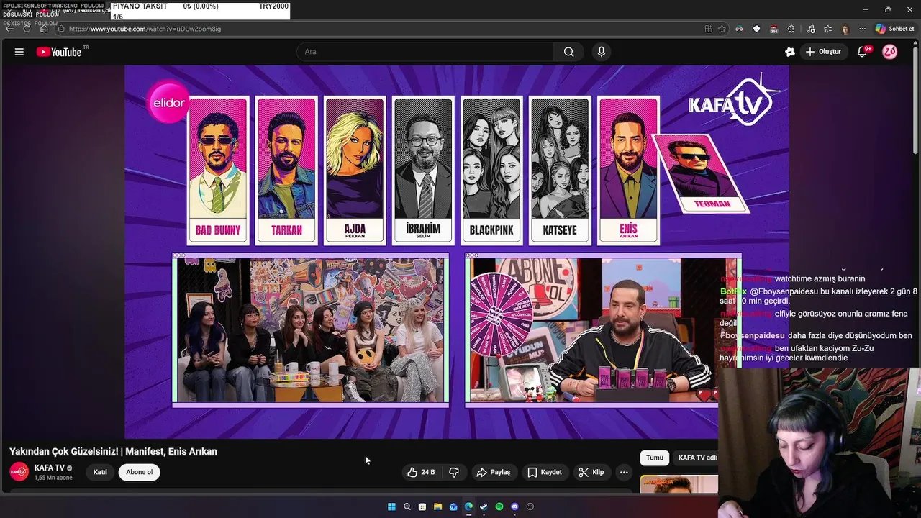Open Copilot Sohbet et button
Viewport: 921px width, 518px height.
tap(895, 29)
